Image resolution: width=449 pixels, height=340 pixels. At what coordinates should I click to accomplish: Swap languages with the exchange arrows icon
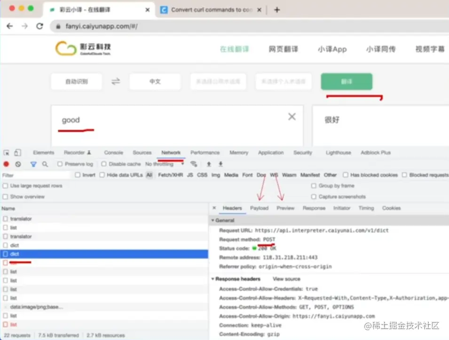116,82
